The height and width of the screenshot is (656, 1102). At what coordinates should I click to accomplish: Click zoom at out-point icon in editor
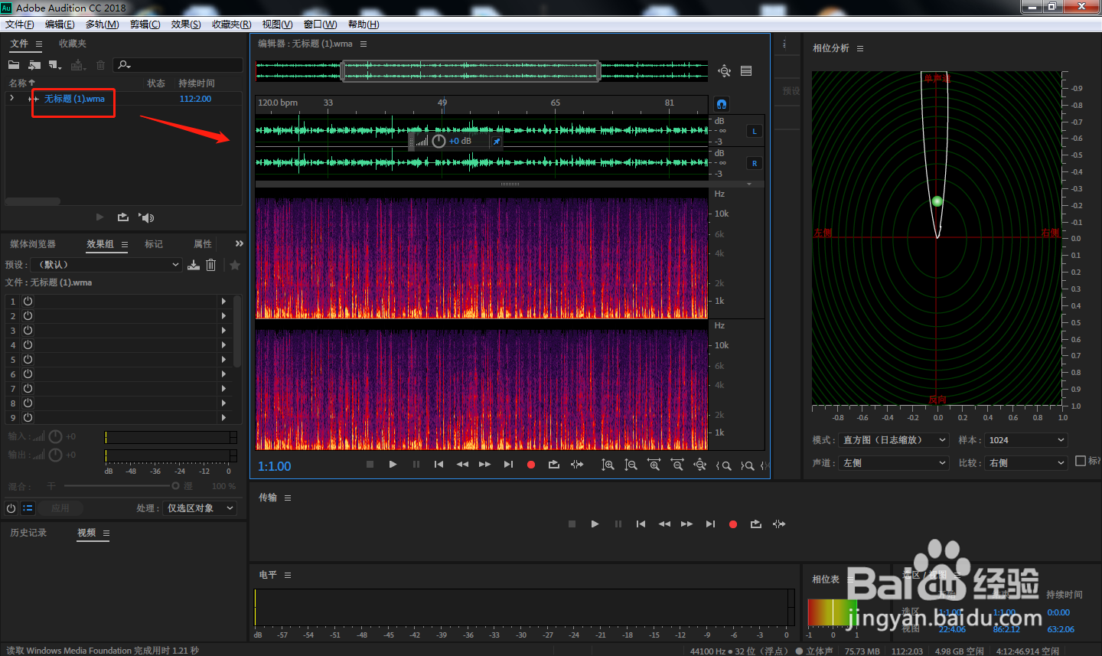pyautogui.click(x=747, y=465)
